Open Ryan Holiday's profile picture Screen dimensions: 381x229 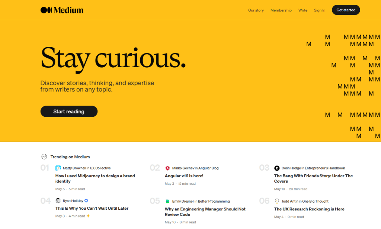click(58, 200)
